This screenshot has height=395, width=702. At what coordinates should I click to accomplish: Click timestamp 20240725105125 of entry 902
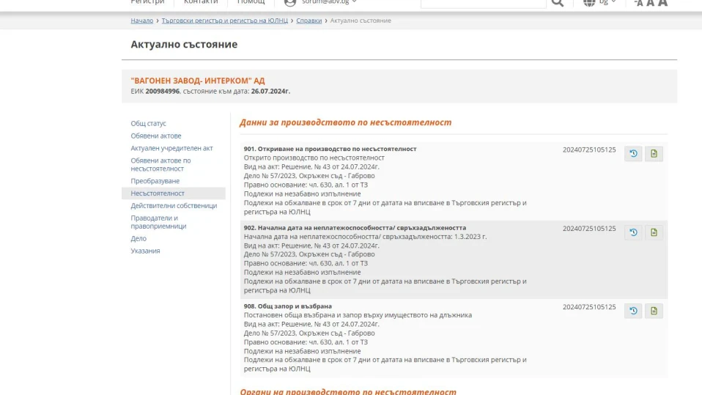(589, 229)
